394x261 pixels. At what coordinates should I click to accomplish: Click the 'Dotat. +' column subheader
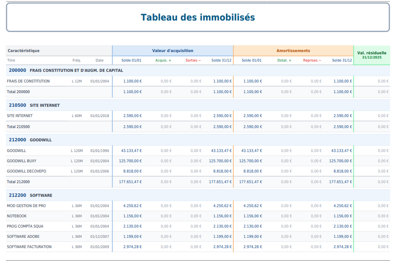point(284,60)
